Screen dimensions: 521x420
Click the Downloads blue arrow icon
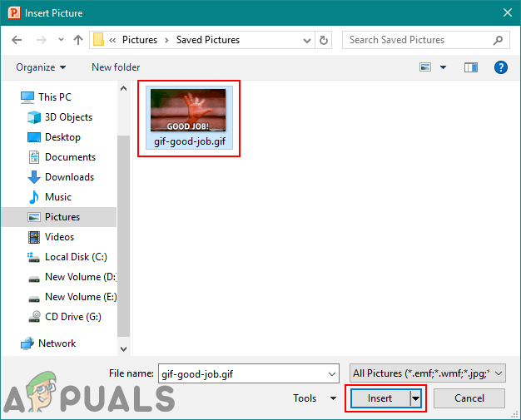point(34,177)
